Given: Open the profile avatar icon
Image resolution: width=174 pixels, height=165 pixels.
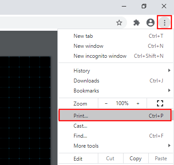Looking at the screenshot, I should pos(151,23).
